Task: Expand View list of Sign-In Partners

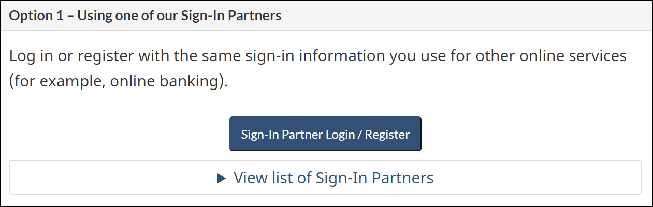Action: pos(325,178)
